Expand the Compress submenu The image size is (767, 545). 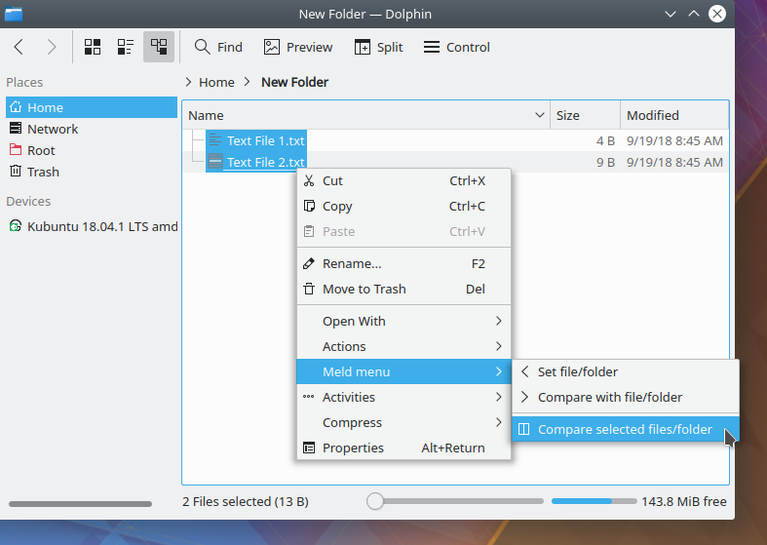[403, 423]
